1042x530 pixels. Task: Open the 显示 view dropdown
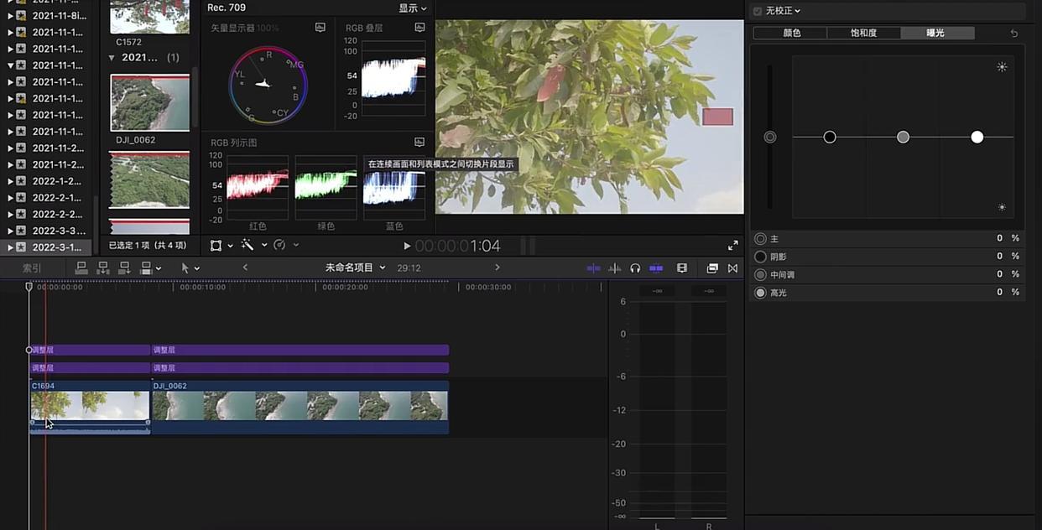pyautogui.click(x=412, y=8)
